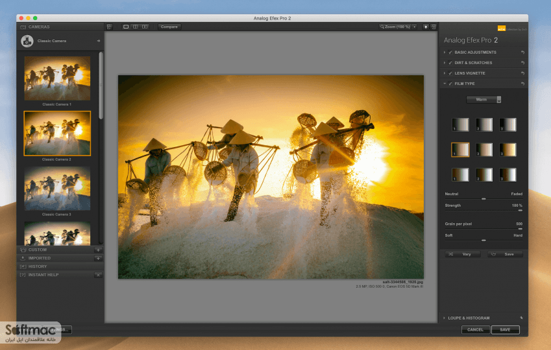This screenshot has width=551, height=350.
Task: Click the Instant Help question icon
Action: click(x=23, y=275)
